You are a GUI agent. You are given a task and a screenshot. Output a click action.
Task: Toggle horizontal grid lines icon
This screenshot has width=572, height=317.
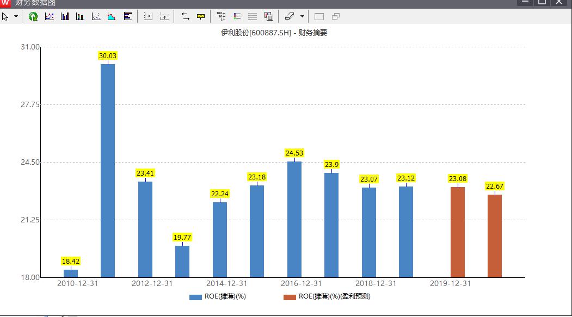(253, 17)
